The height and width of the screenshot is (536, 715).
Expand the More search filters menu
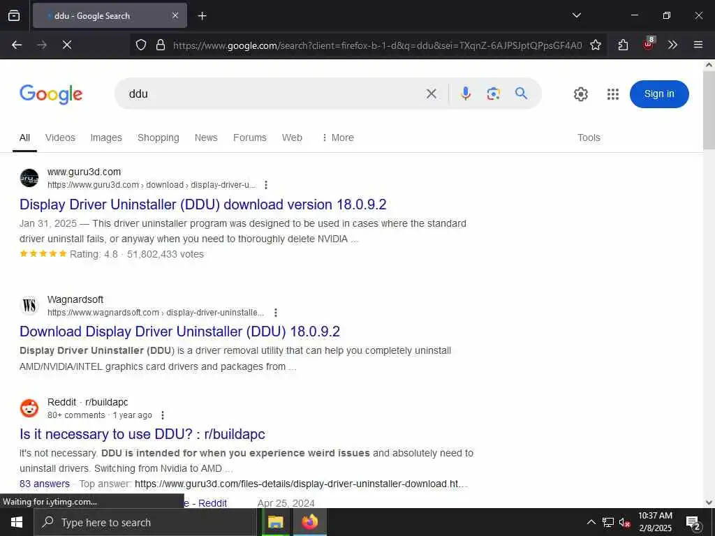click(x=337, y=137)
